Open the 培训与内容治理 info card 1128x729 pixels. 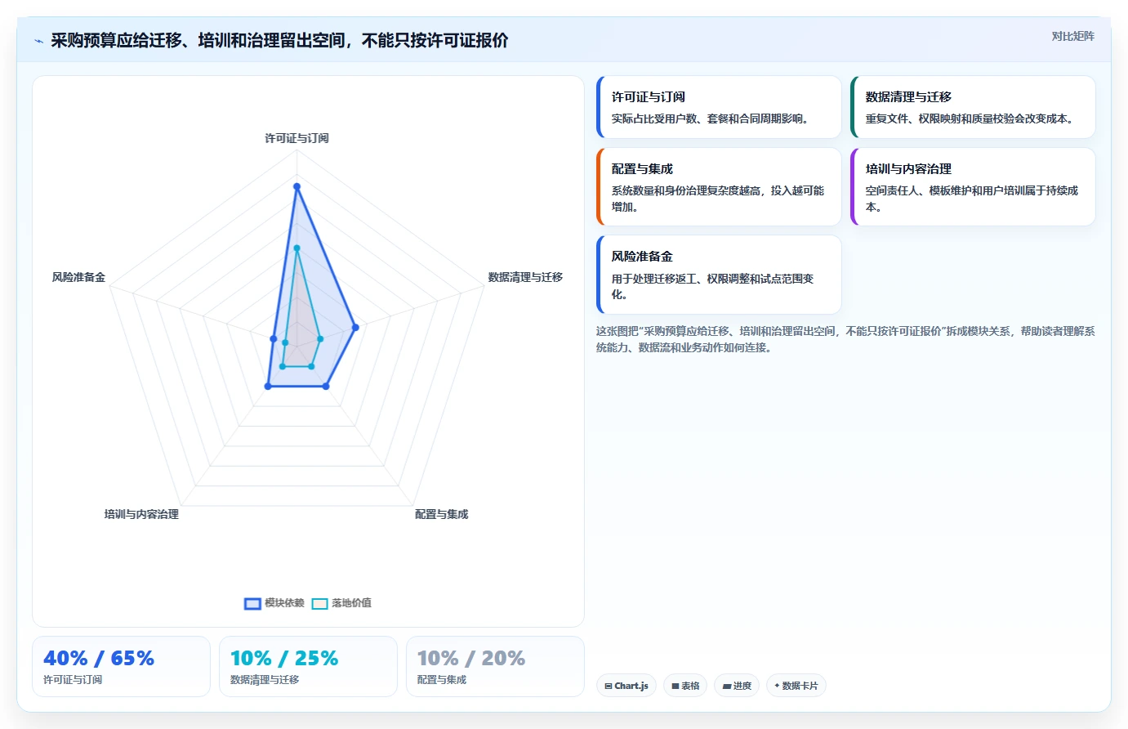click(x=973, y=187)
